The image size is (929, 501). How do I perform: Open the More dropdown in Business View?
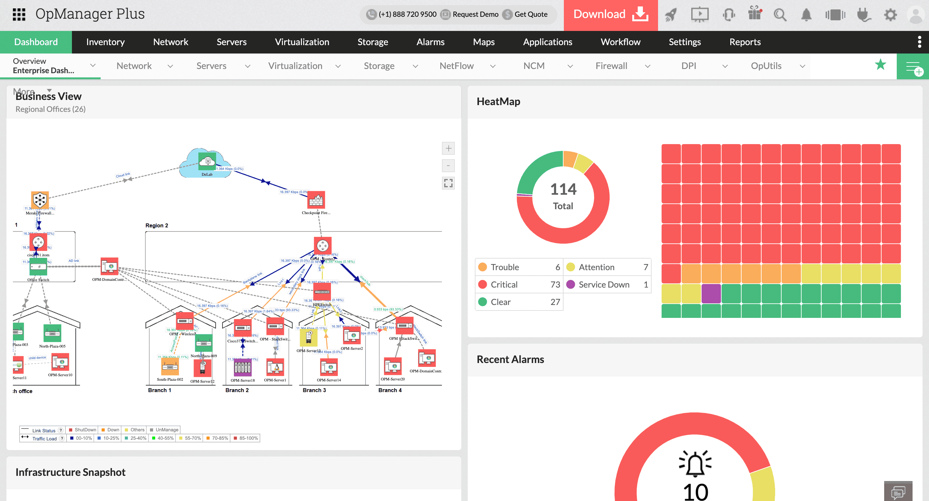pyautogui.click(x=33, y=91)
